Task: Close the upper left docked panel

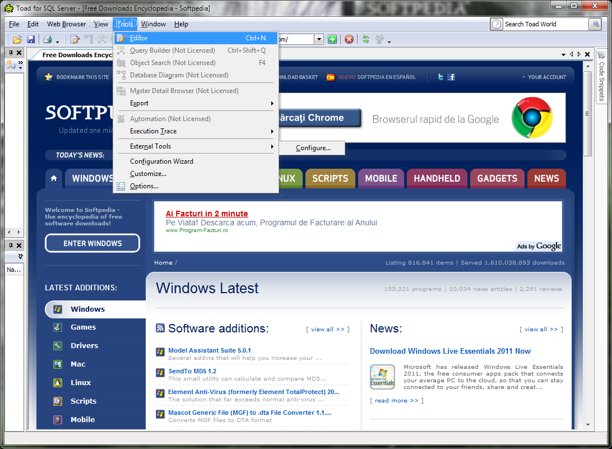Action: [x=18, y=53]
